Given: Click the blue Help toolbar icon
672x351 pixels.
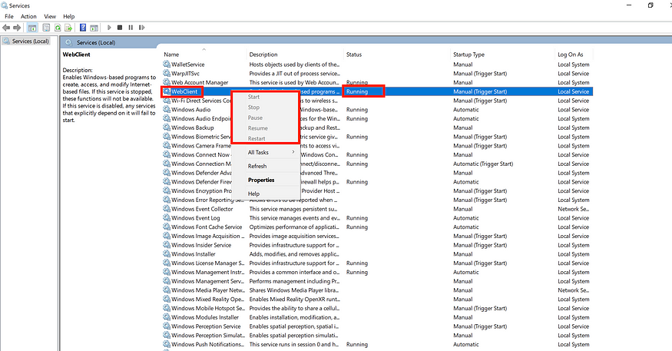Looking at the screenshot, I should point(83,28).
